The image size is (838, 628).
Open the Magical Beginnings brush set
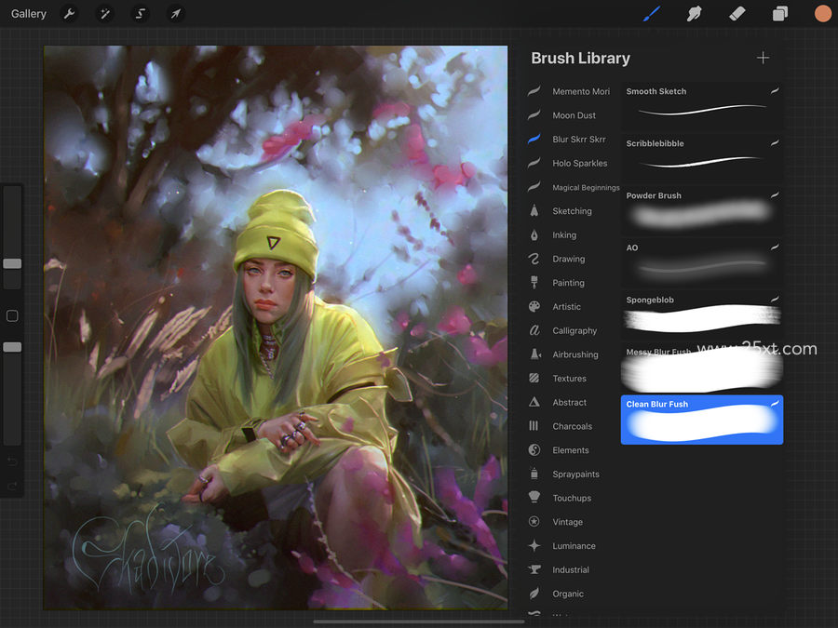(x=572, y=187)
